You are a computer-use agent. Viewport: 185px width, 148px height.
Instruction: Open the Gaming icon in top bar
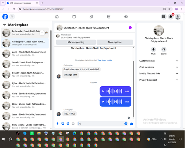click(126, 17)
